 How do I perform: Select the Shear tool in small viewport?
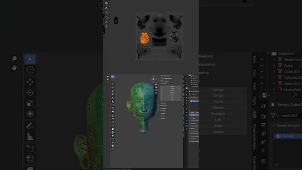[x=113, y=145]
